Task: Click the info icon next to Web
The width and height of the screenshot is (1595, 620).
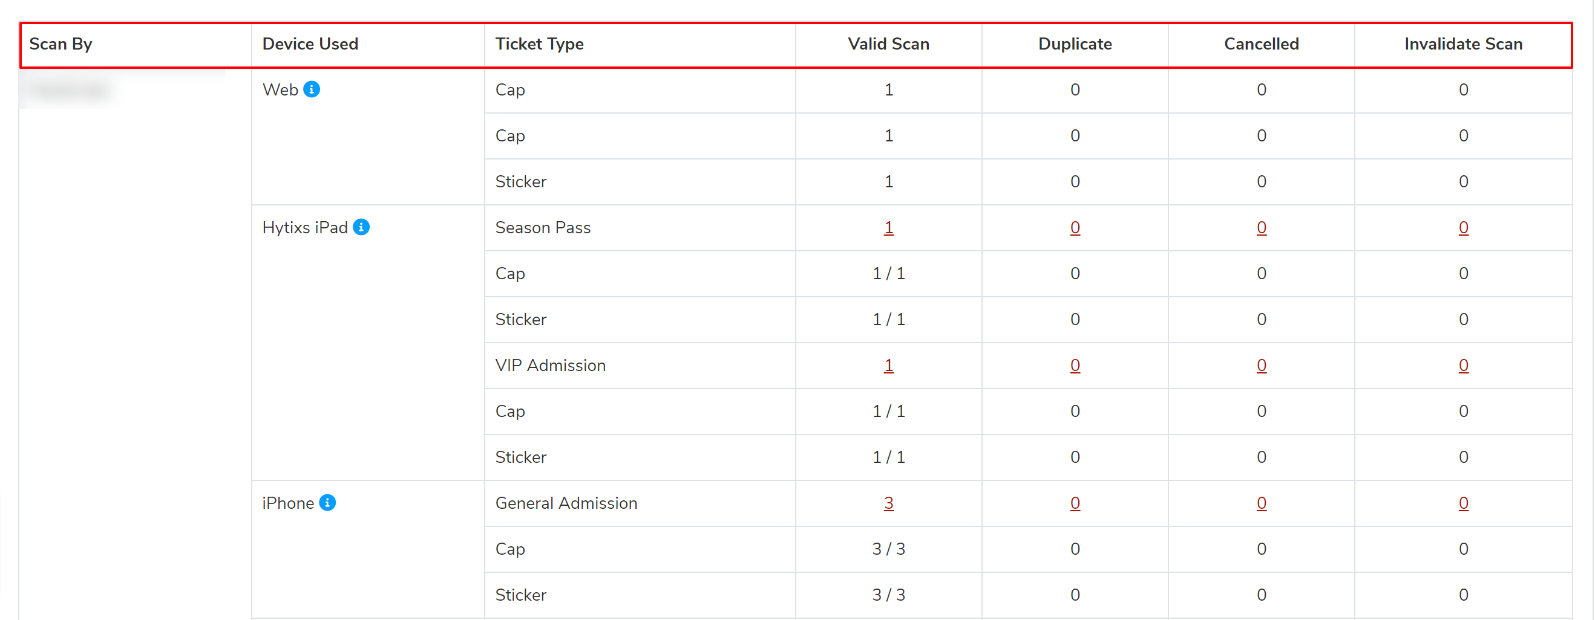Action: [x=312, y=89]
